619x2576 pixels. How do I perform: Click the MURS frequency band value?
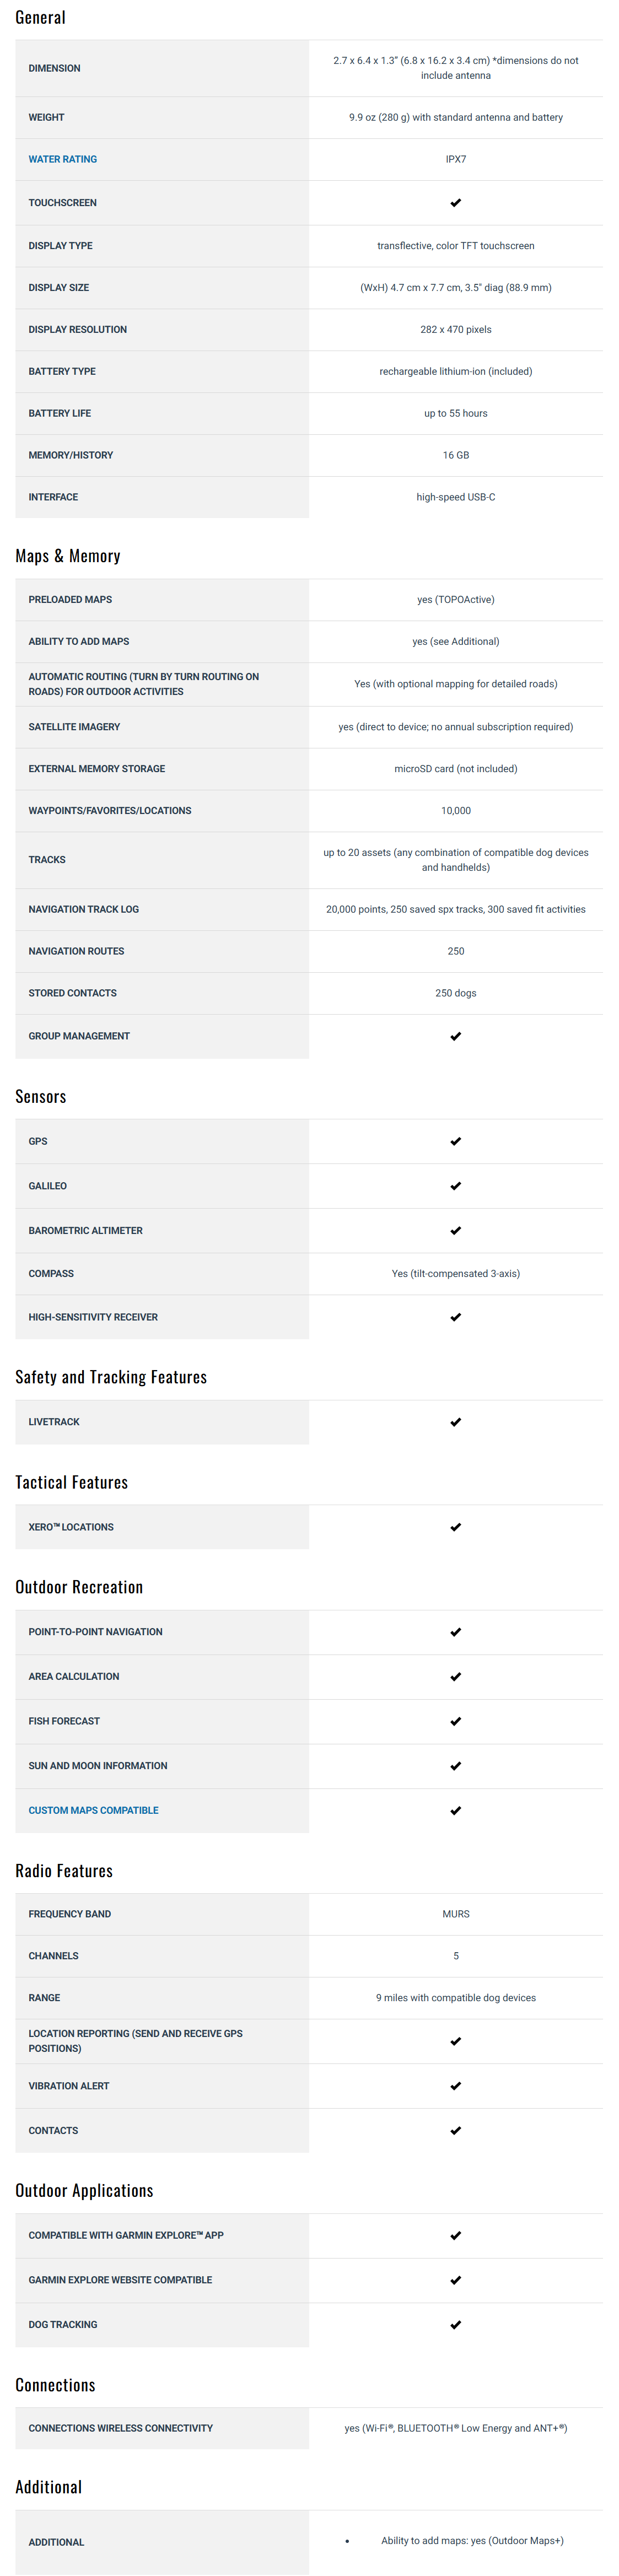(x=455, y=1914)
